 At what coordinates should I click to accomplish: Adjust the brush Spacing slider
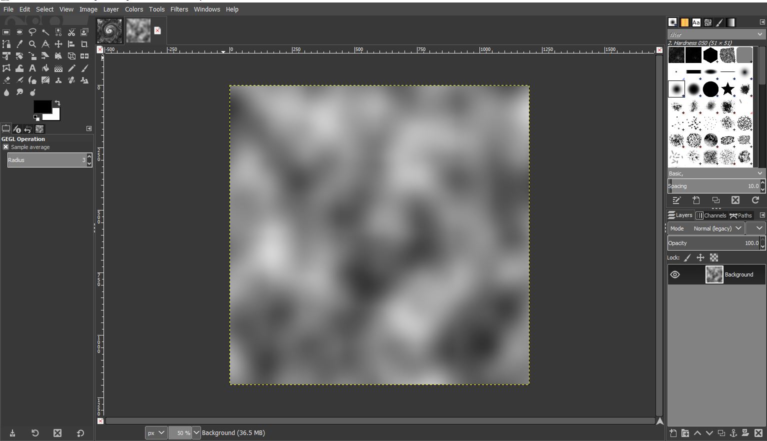713,186
